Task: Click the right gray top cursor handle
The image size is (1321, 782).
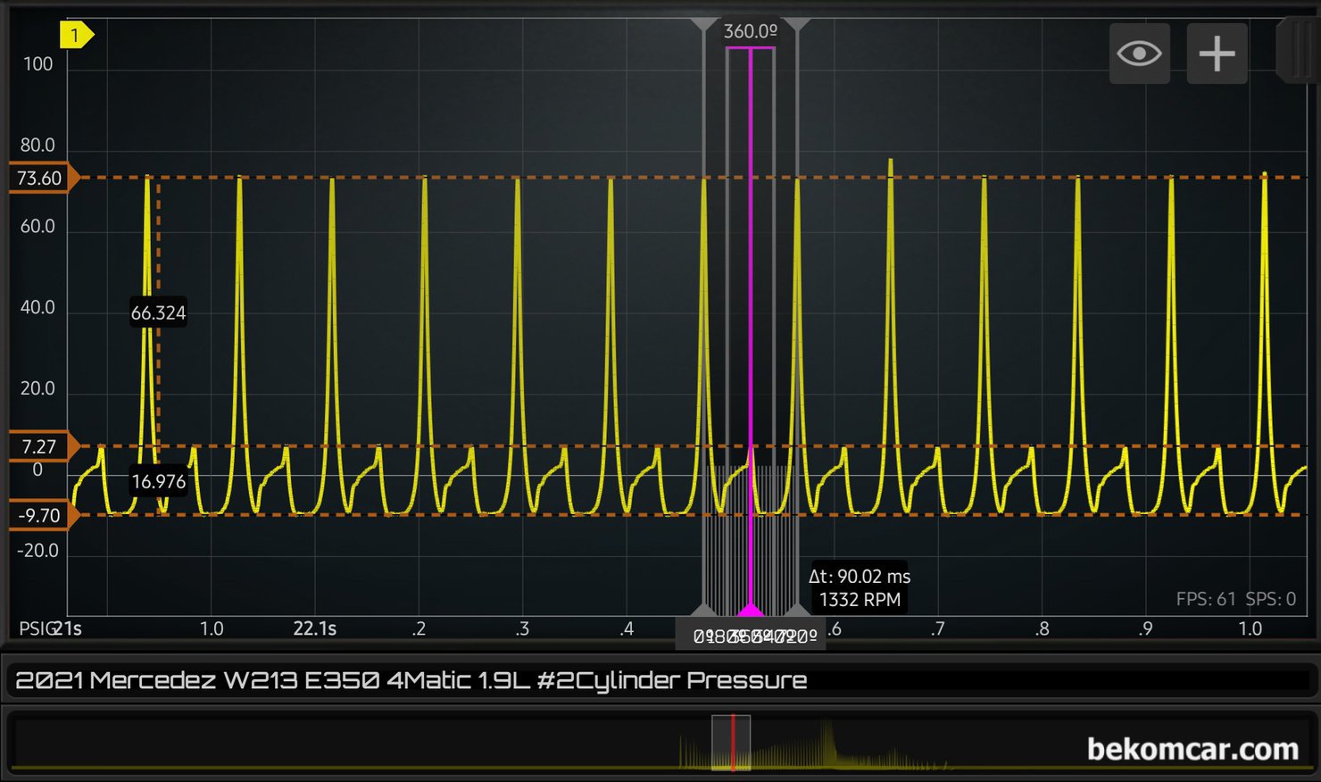Action: (797, 24)
